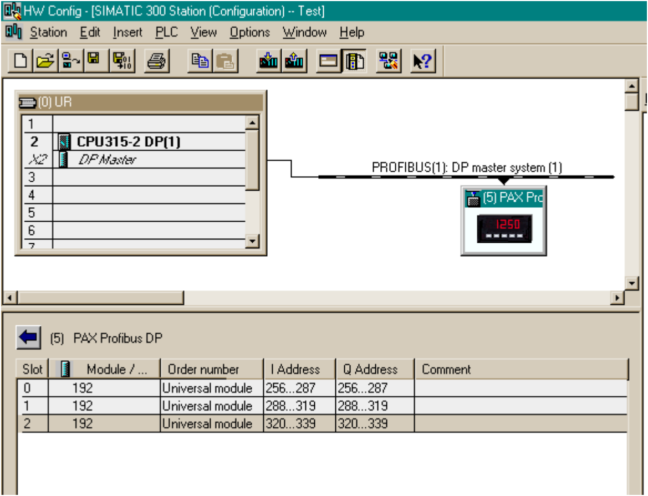The width and height of the screenshot is (648, 496).
Task: Select the DP Master row
Action: [134, 160]
